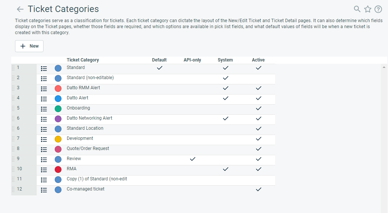Click the Default checkmark on Standard row
The width and height of the screenshot is (388, 213).
coord(159,68)
